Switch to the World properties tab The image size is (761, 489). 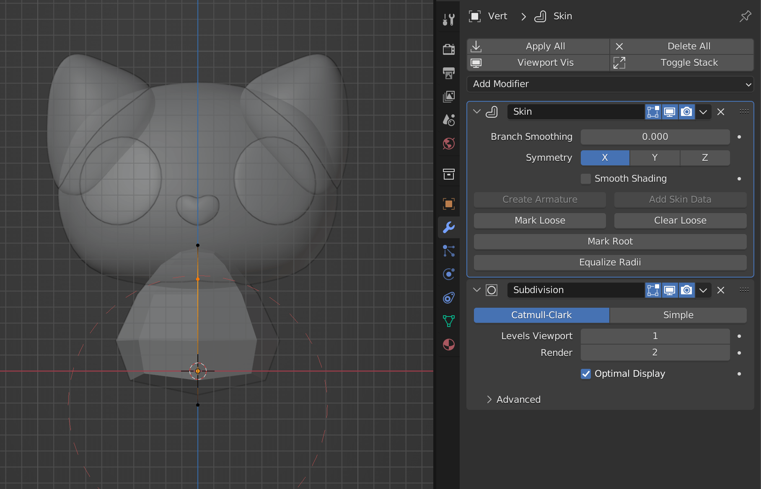(448, 144)
